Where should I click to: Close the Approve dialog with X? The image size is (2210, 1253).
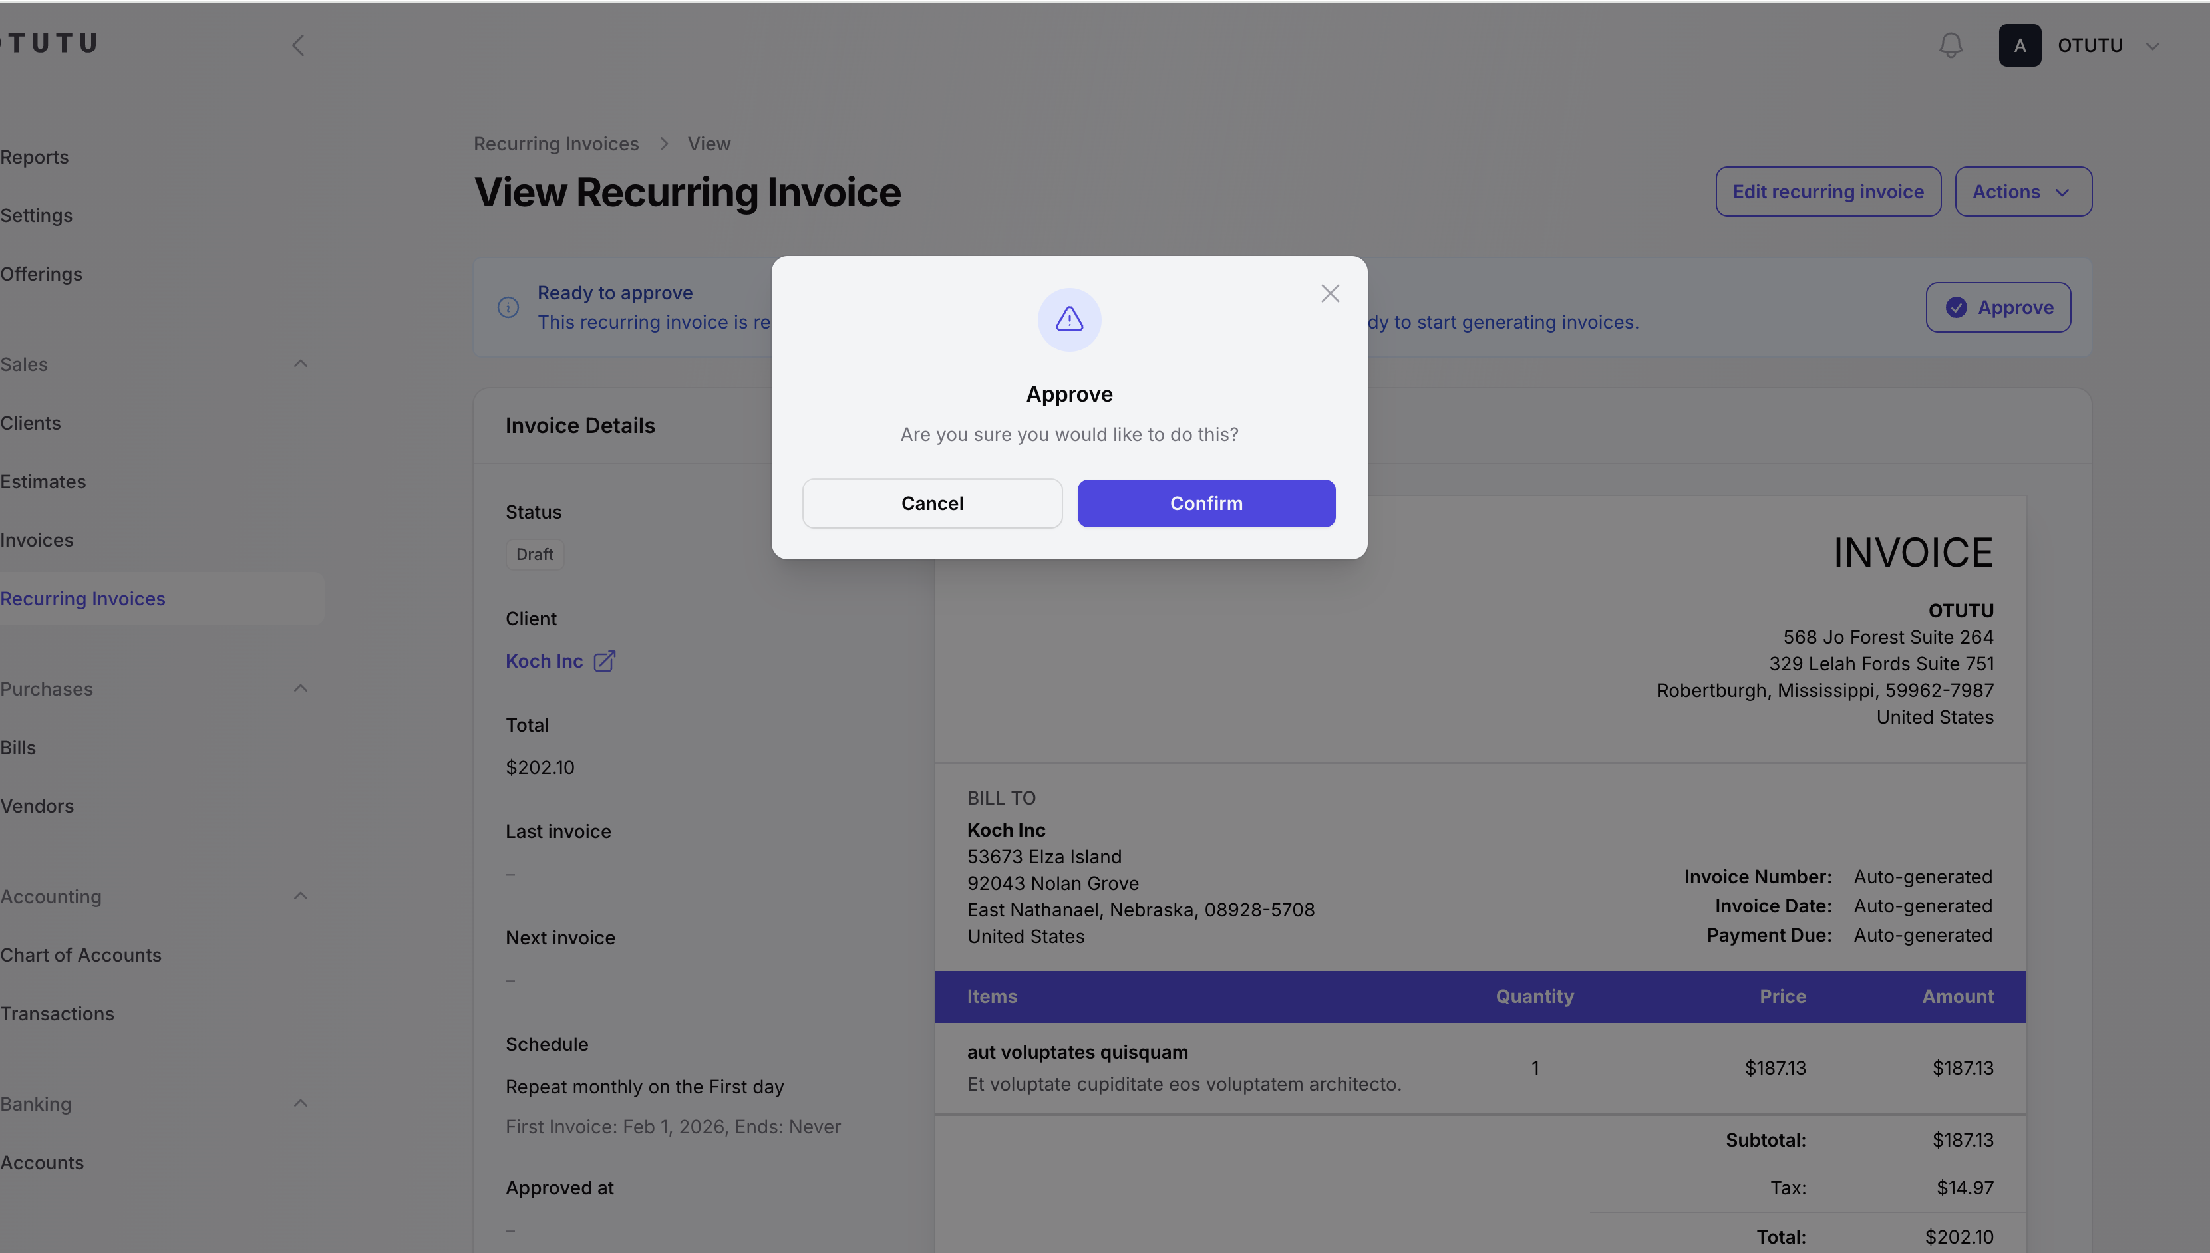(1330, 293)
